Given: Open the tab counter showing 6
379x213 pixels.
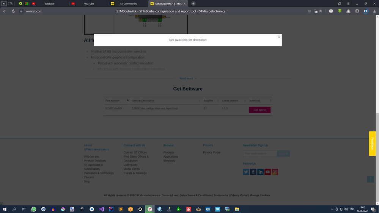Looking at the screenshot, I should coord(4,4).
